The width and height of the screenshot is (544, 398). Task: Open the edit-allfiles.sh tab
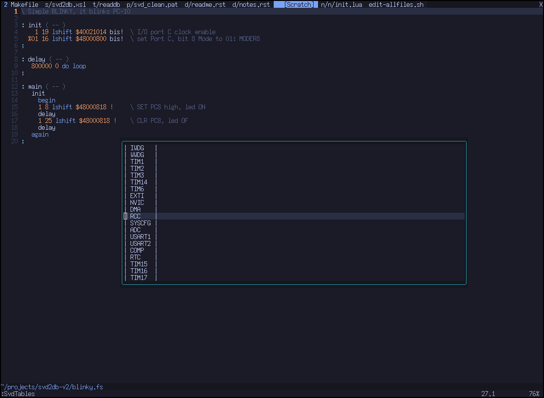396,4
